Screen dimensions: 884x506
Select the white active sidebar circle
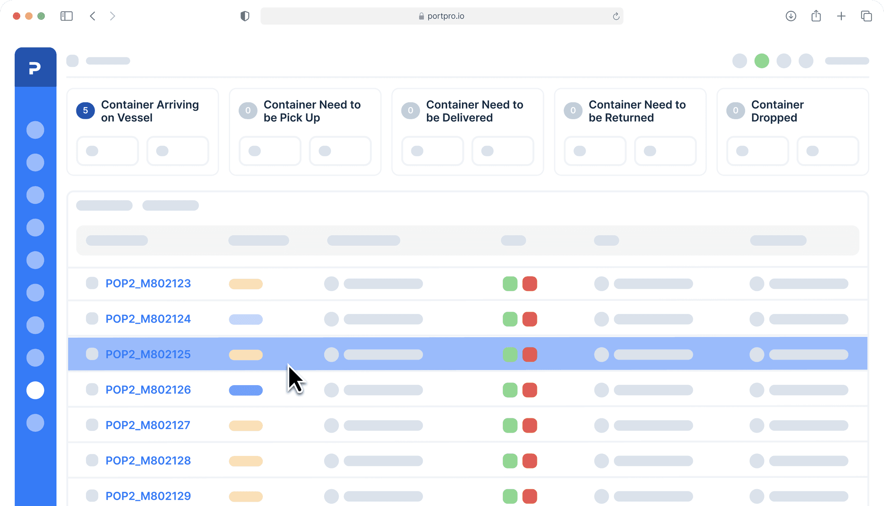[x=35, y=390]
